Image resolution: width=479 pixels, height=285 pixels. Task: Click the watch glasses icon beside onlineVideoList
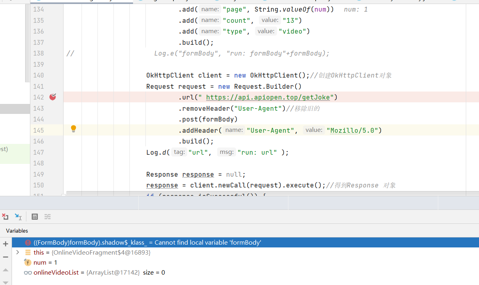28,273
